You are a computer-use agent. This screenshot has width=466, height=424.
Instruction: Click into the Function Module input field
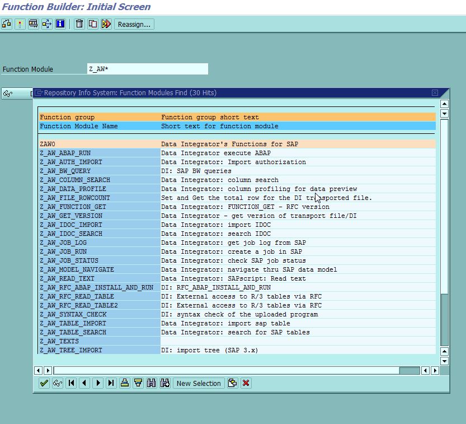148,69
